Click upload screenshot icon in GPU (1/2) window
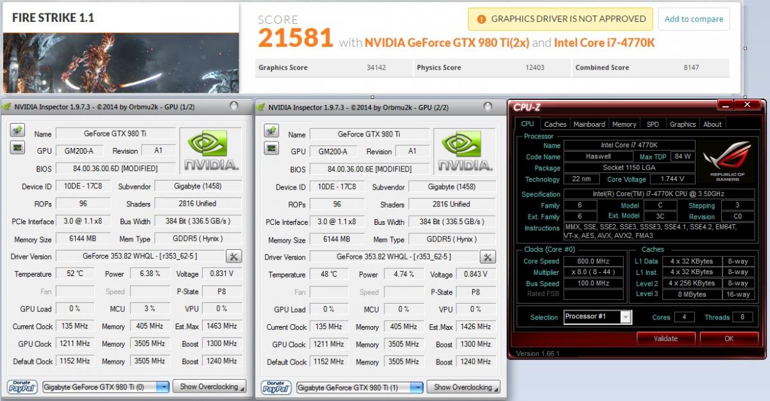 (17, 131)
